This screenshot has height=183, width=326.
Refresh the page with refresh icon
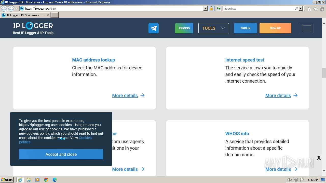coord(219,8)
